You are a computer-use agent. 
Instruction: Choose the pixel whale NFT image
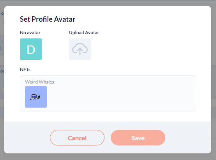click(36, 97)
